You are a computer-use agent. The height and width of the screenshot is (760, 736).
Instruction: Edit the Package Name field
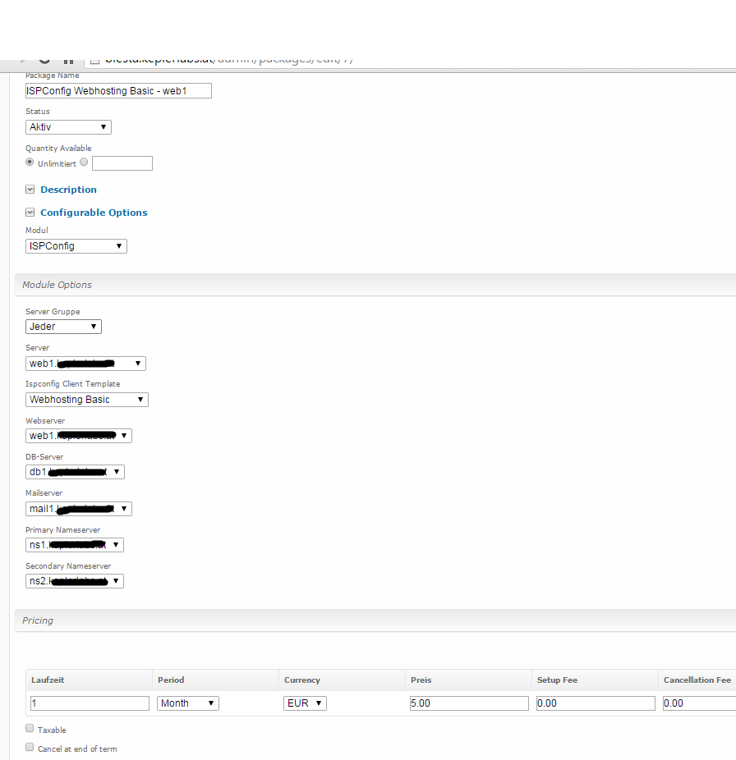coord(118,90)
